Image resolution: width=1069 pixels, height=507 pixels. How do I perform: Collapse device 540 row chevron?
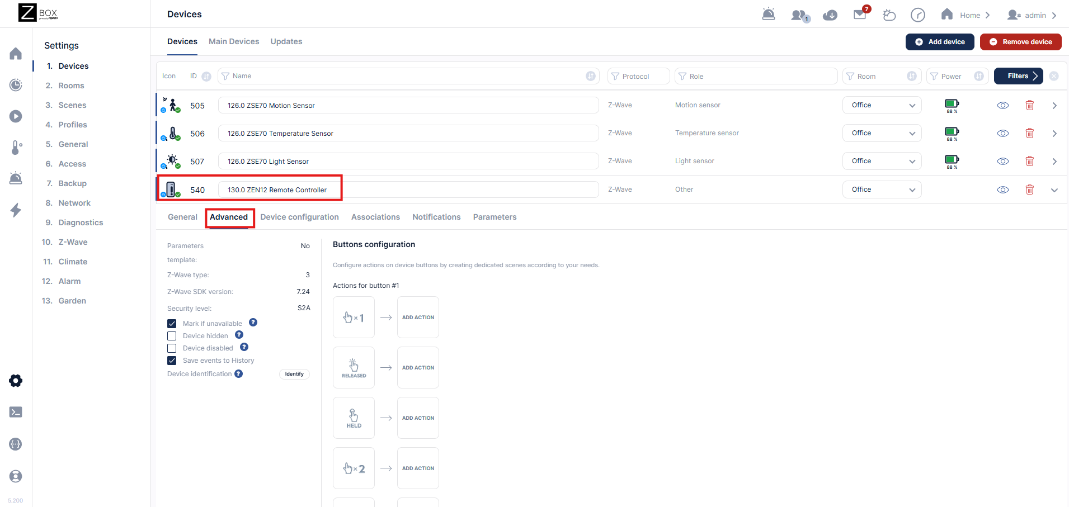[x=1054, y=190]
